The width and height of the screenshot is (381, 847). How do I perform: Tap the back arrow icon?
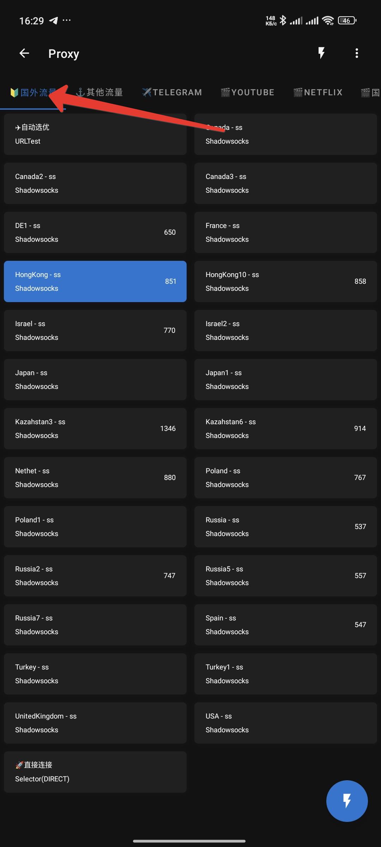[24, 53]
